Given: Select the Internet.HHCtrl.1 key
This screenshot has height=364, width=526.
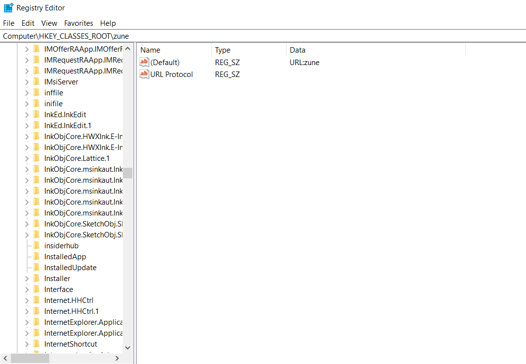Looking at the screenshot, I should click(x=72, y=311).
